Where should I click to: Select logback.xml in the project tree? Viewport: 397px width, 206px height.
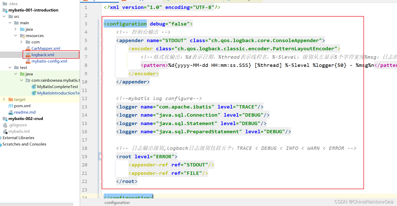point(43,55)
